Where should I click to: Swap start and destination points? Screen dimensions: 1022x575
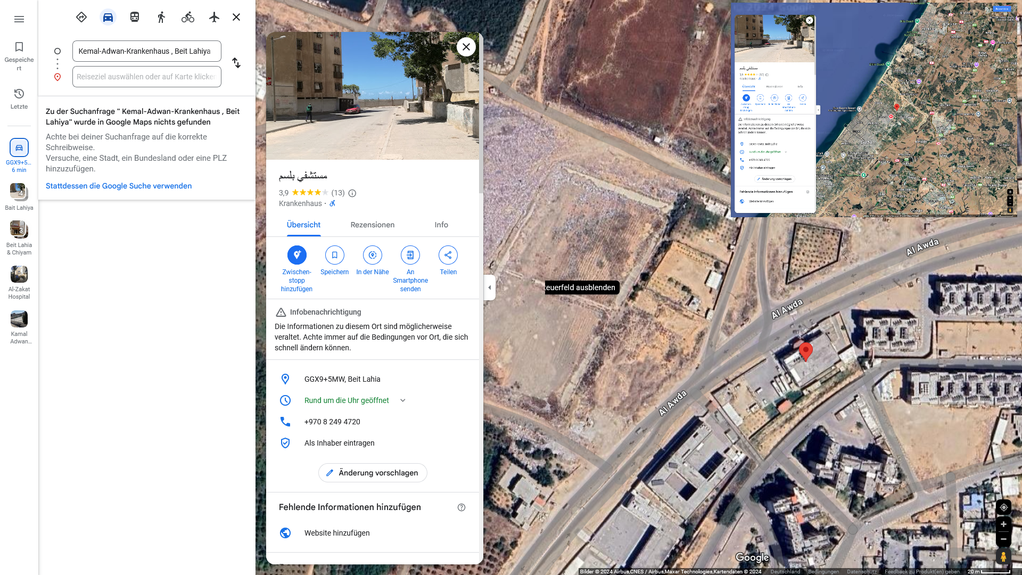point(236,63)
